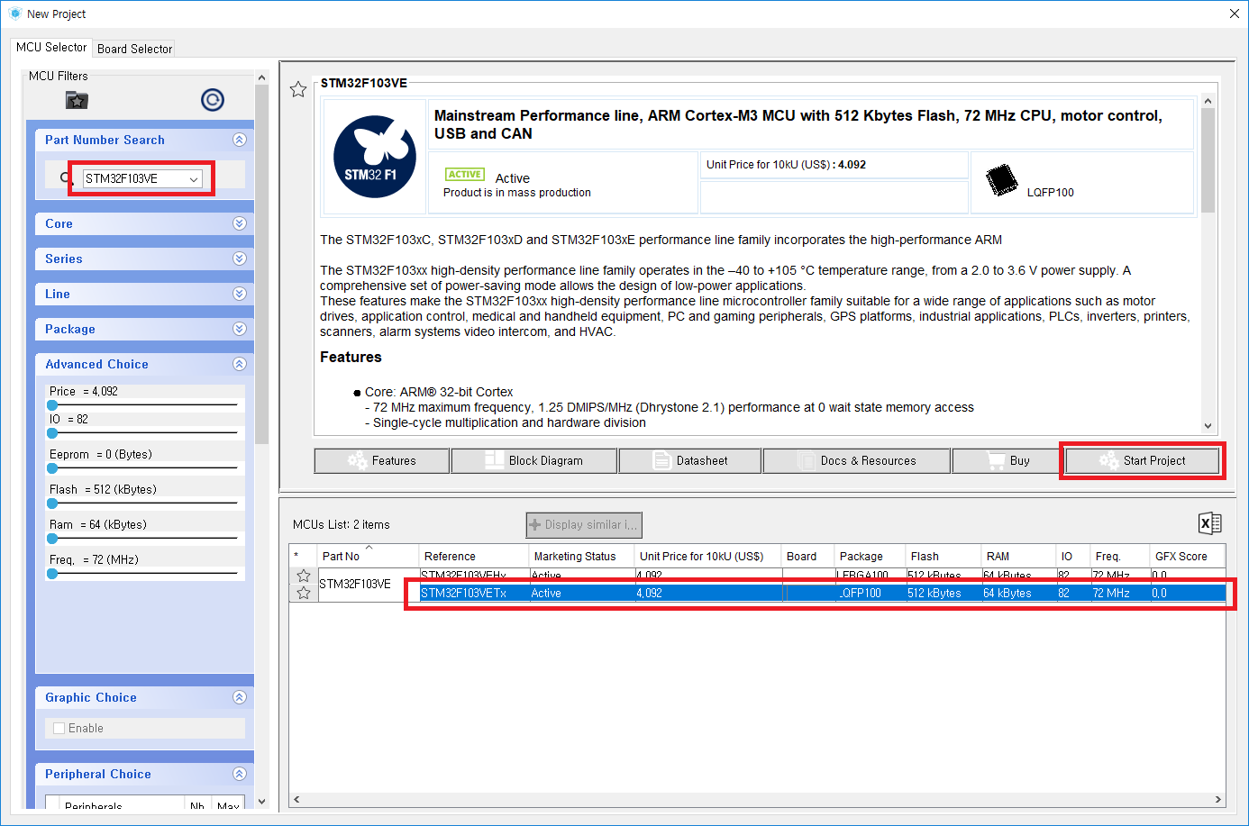1249x826 pixels.
Task: Collapse the Graphic Choice section
Action: pyautogui.click(x=240, y=697)
